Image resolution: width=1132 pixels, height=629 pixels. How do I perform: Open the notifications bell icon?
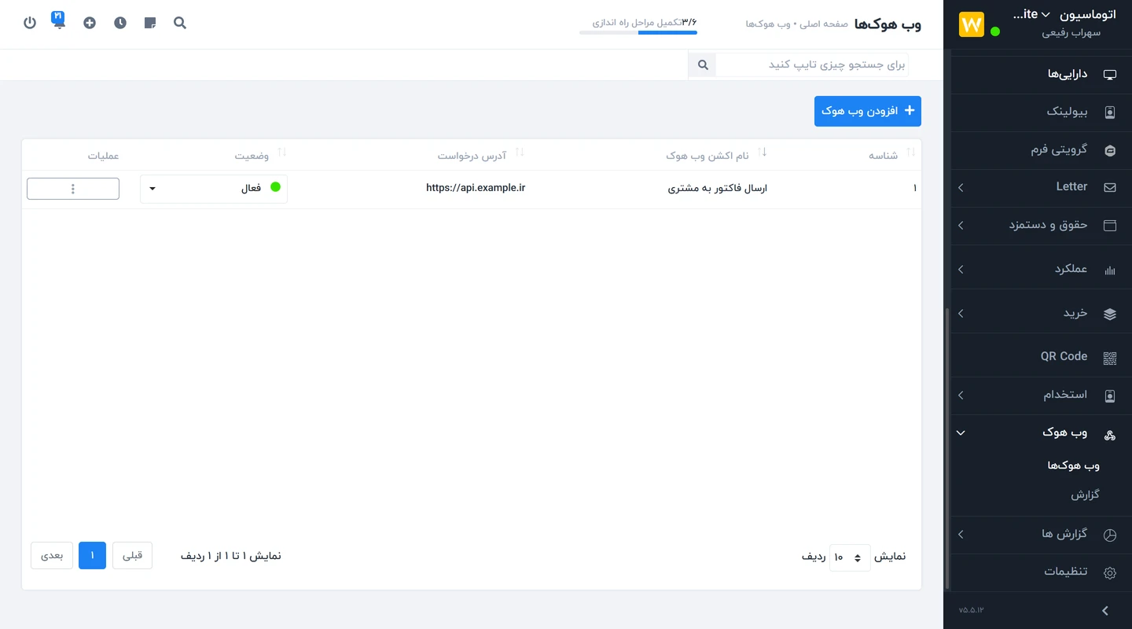tap(59, 20)
